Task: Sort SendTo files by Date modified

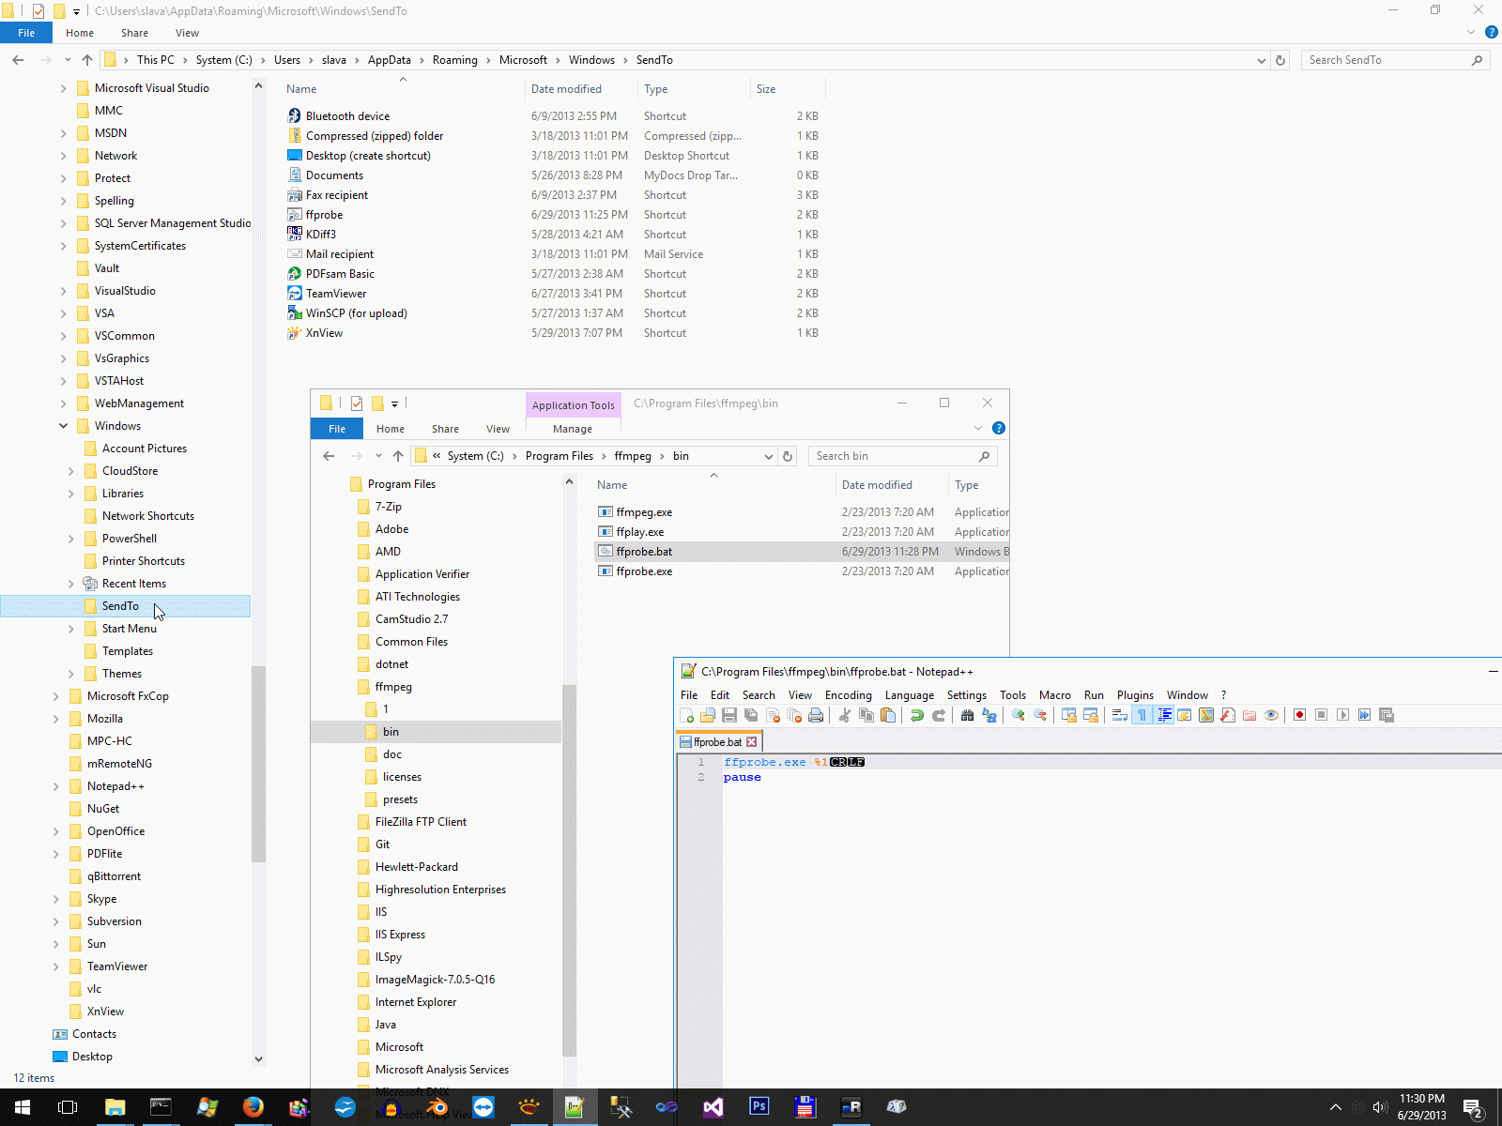Action: point(566,89)
